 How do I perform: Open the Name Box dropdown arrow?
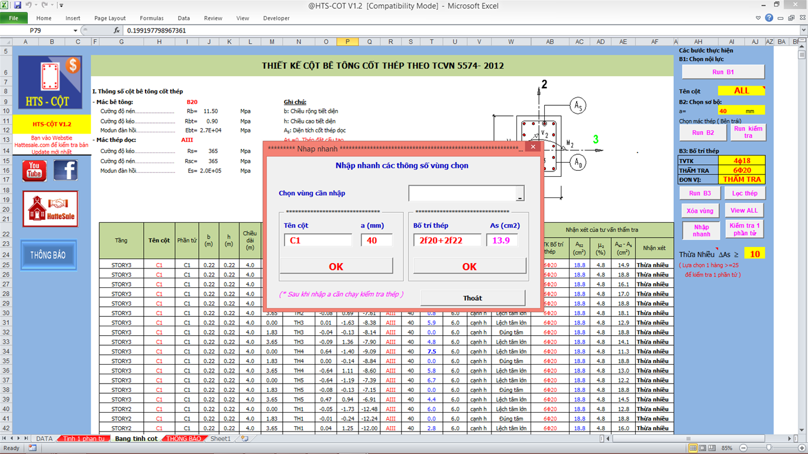76,30
